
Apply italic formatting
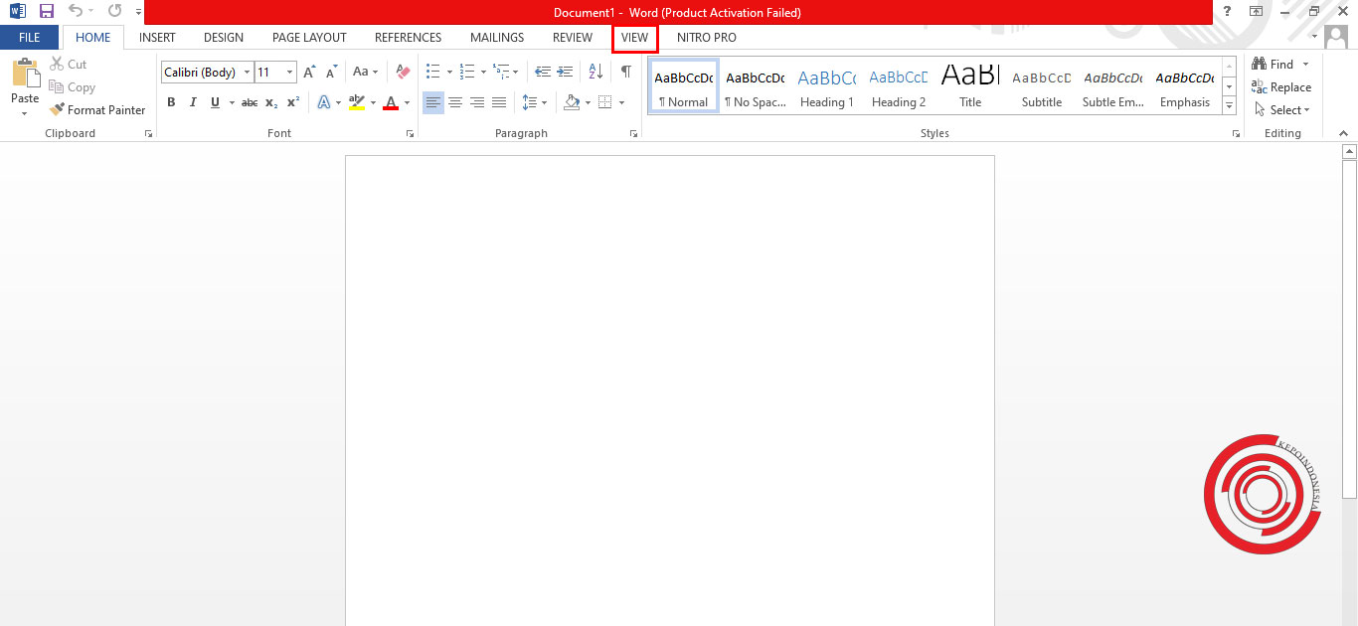coord(193,101)
